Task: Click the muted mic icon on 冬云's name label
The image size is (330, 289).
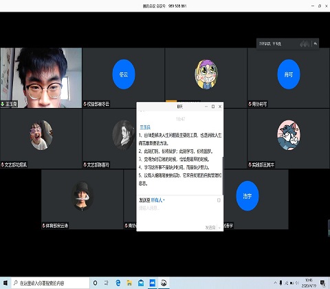Action: [85, 104]
